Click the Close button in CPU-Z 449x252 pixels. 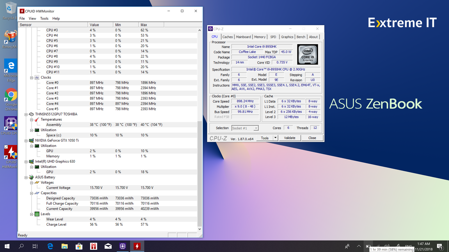(x=312, y=138)
